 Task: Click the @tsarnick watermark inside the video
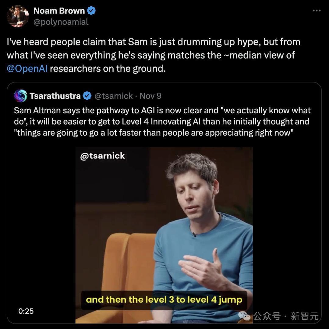[x=102, y=156]
